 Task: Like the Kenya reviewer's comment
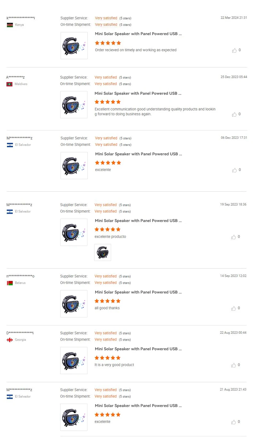click(234, 50)
